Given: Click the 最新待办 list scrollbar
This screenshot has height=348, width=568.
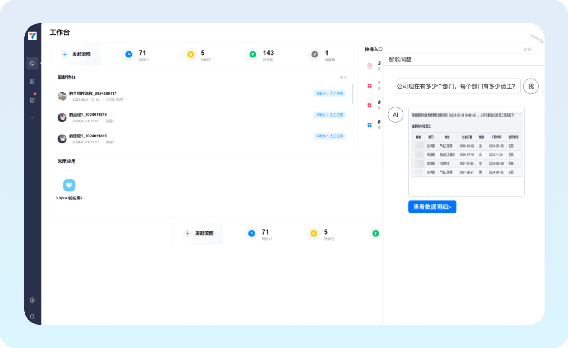Looking at the screenshot, I should tap(353, 94).
